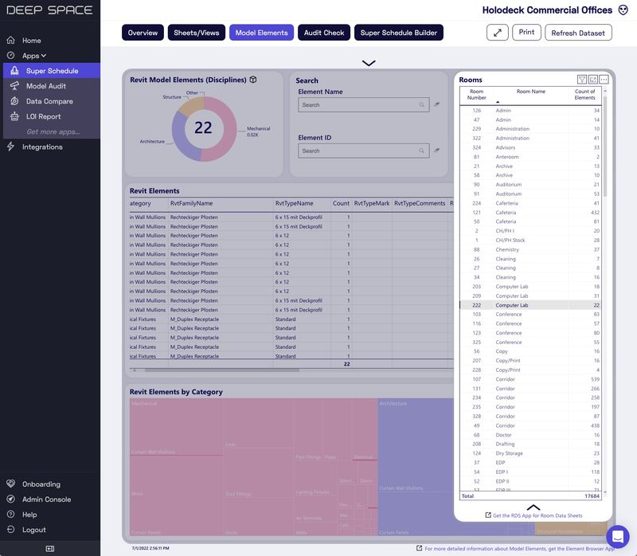Viewport: 637px width, 556px height.
Task: Sort by Count column in Revit Elements
Action: (341, 203)
